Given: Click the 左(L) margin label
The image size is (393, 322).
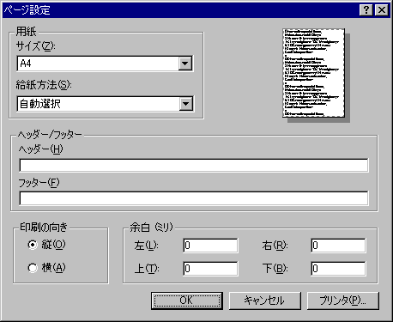Looking at the screenshot, I should [146, 246].
